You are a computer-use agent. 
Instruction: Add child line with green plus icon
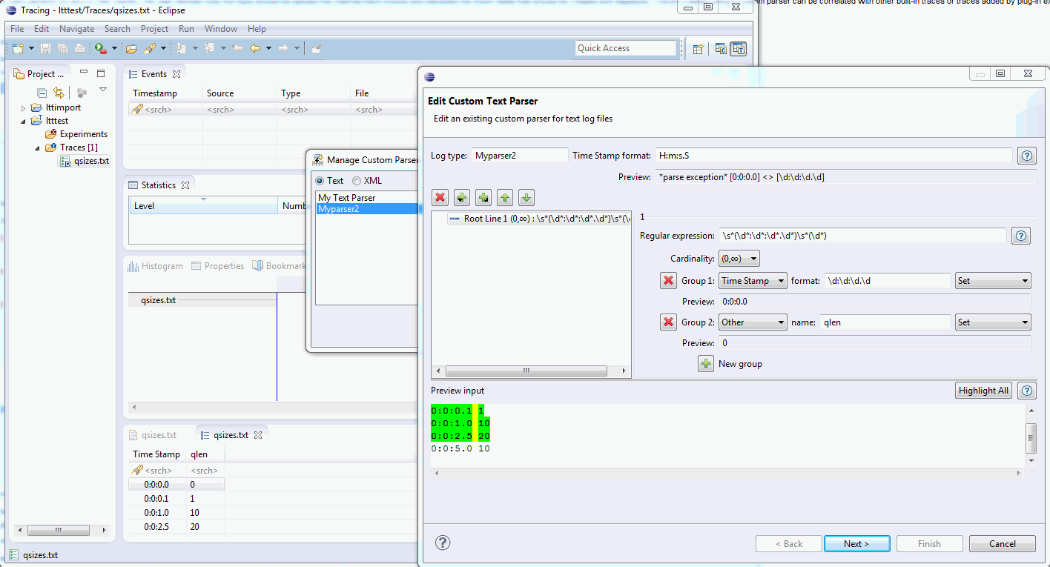click(483, 197)
